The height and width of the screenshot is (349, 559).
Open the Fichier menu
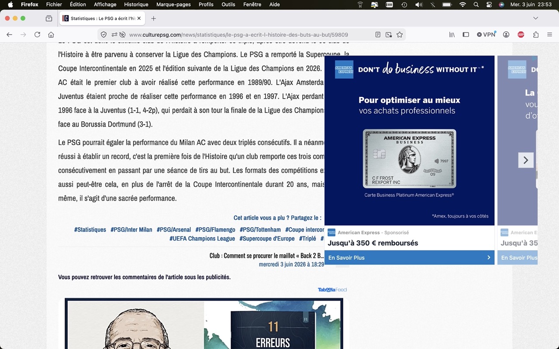coord(54,5)
